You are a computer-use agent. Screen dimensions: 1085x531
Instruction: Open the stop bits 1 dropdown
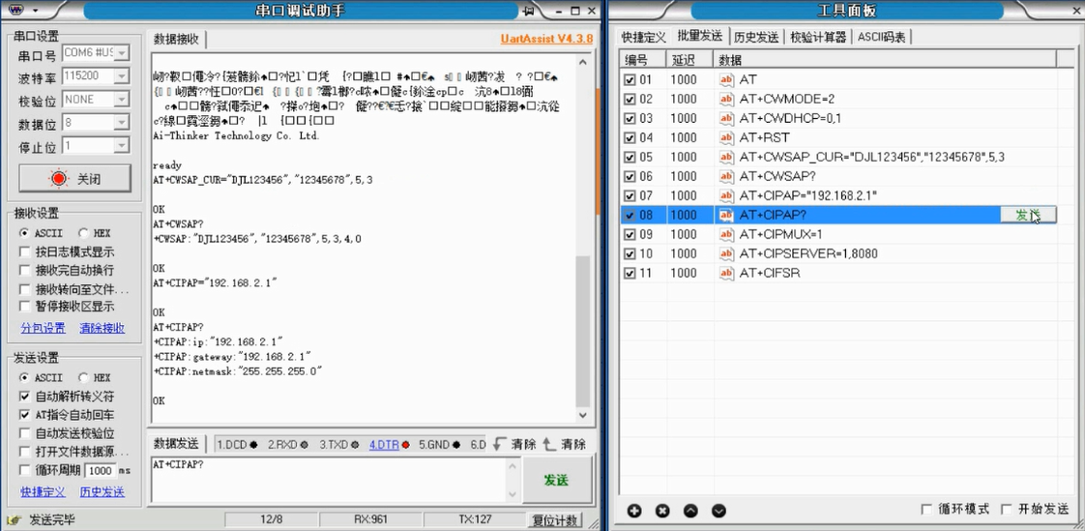coord(122,146)
